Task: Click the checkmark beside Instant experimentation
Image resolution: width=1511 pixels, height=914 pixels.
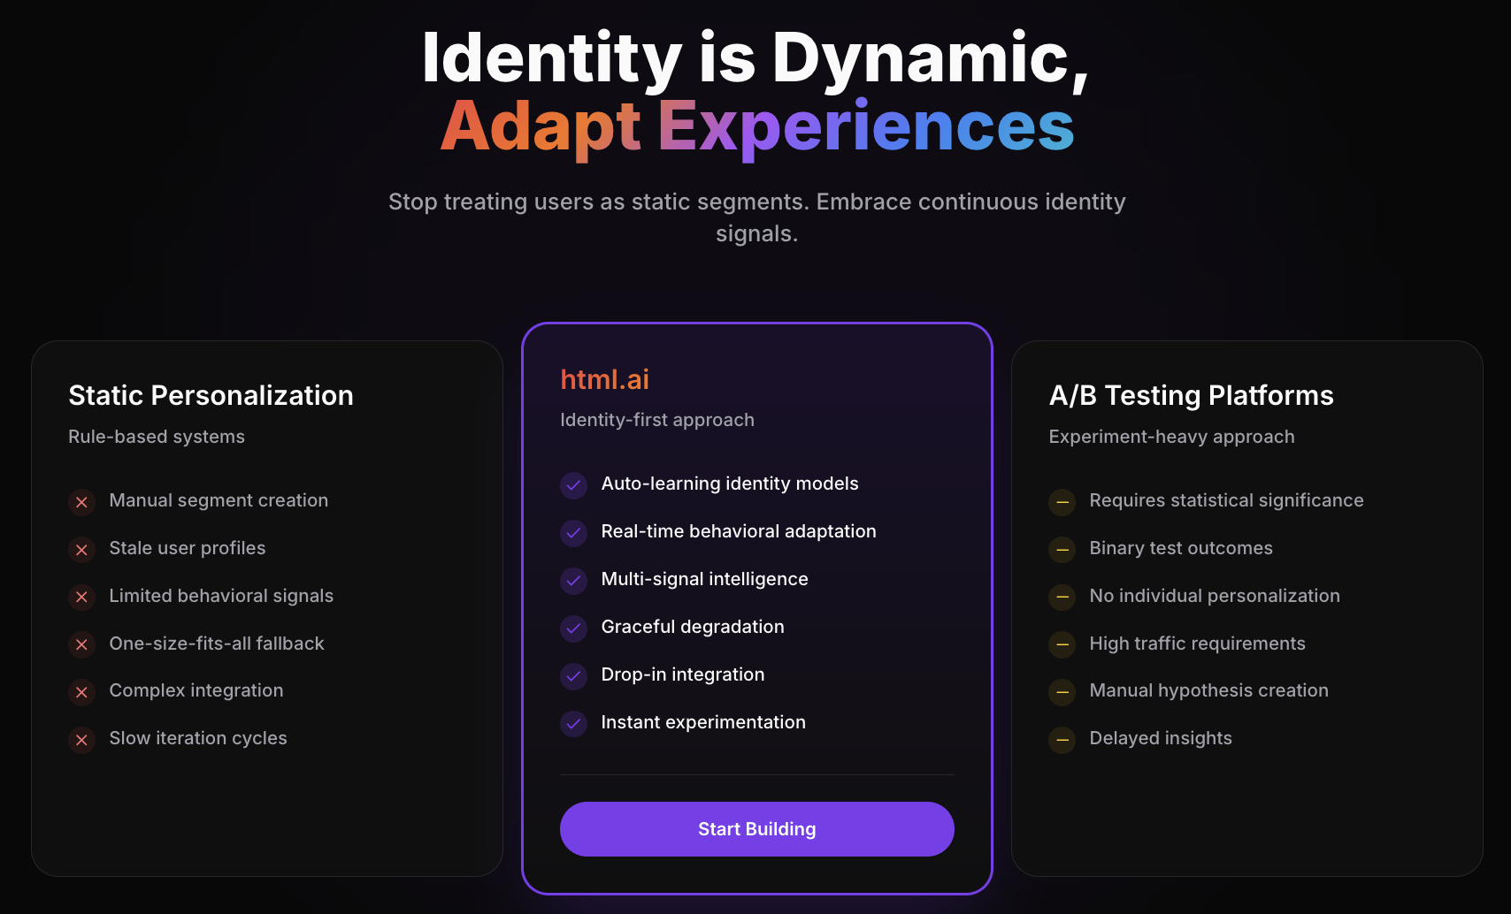Action: click(x=574, y=724)
